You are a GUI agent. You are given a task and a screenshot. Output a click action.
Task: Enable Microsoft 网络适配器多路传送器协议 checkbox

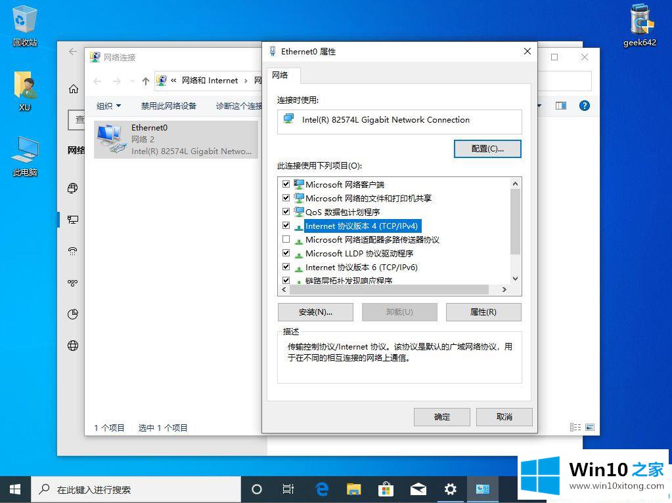(x=286, y=239)
